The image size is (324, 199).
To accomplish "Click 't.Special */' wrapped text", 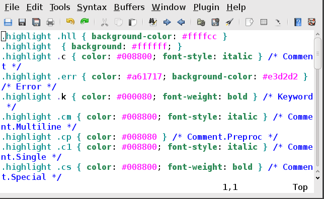I will 31,177.
